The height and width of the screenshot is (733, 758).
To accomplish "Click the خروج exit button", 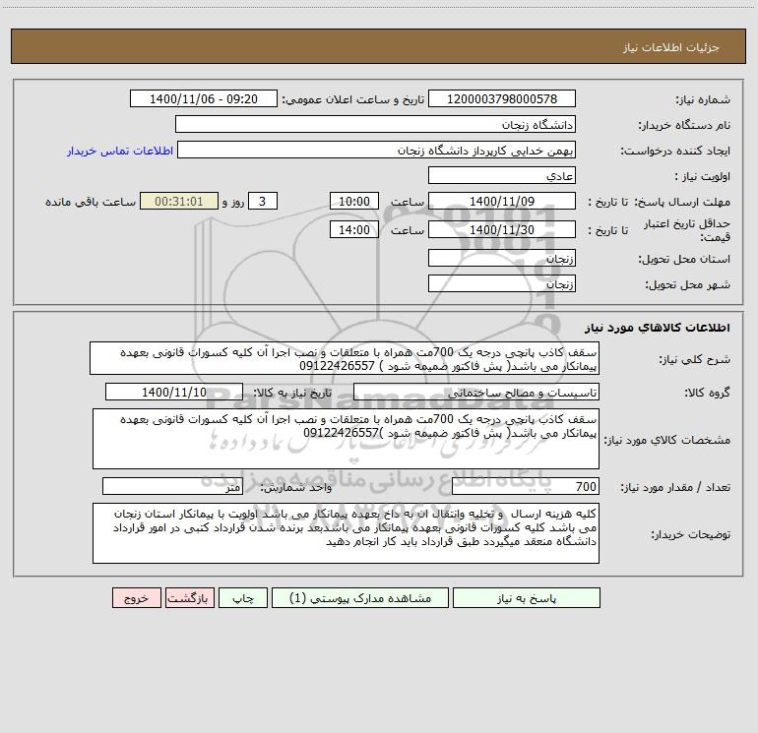I will point(136,597).
